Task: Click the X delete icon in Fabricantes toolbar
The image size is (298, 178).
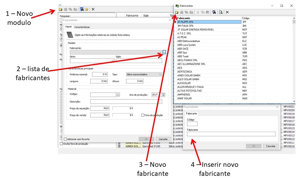Action: tap(227, 12)
